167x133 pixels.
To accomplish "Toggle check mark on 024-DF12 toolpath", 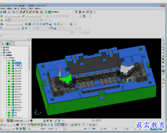I will pos(9,108).
